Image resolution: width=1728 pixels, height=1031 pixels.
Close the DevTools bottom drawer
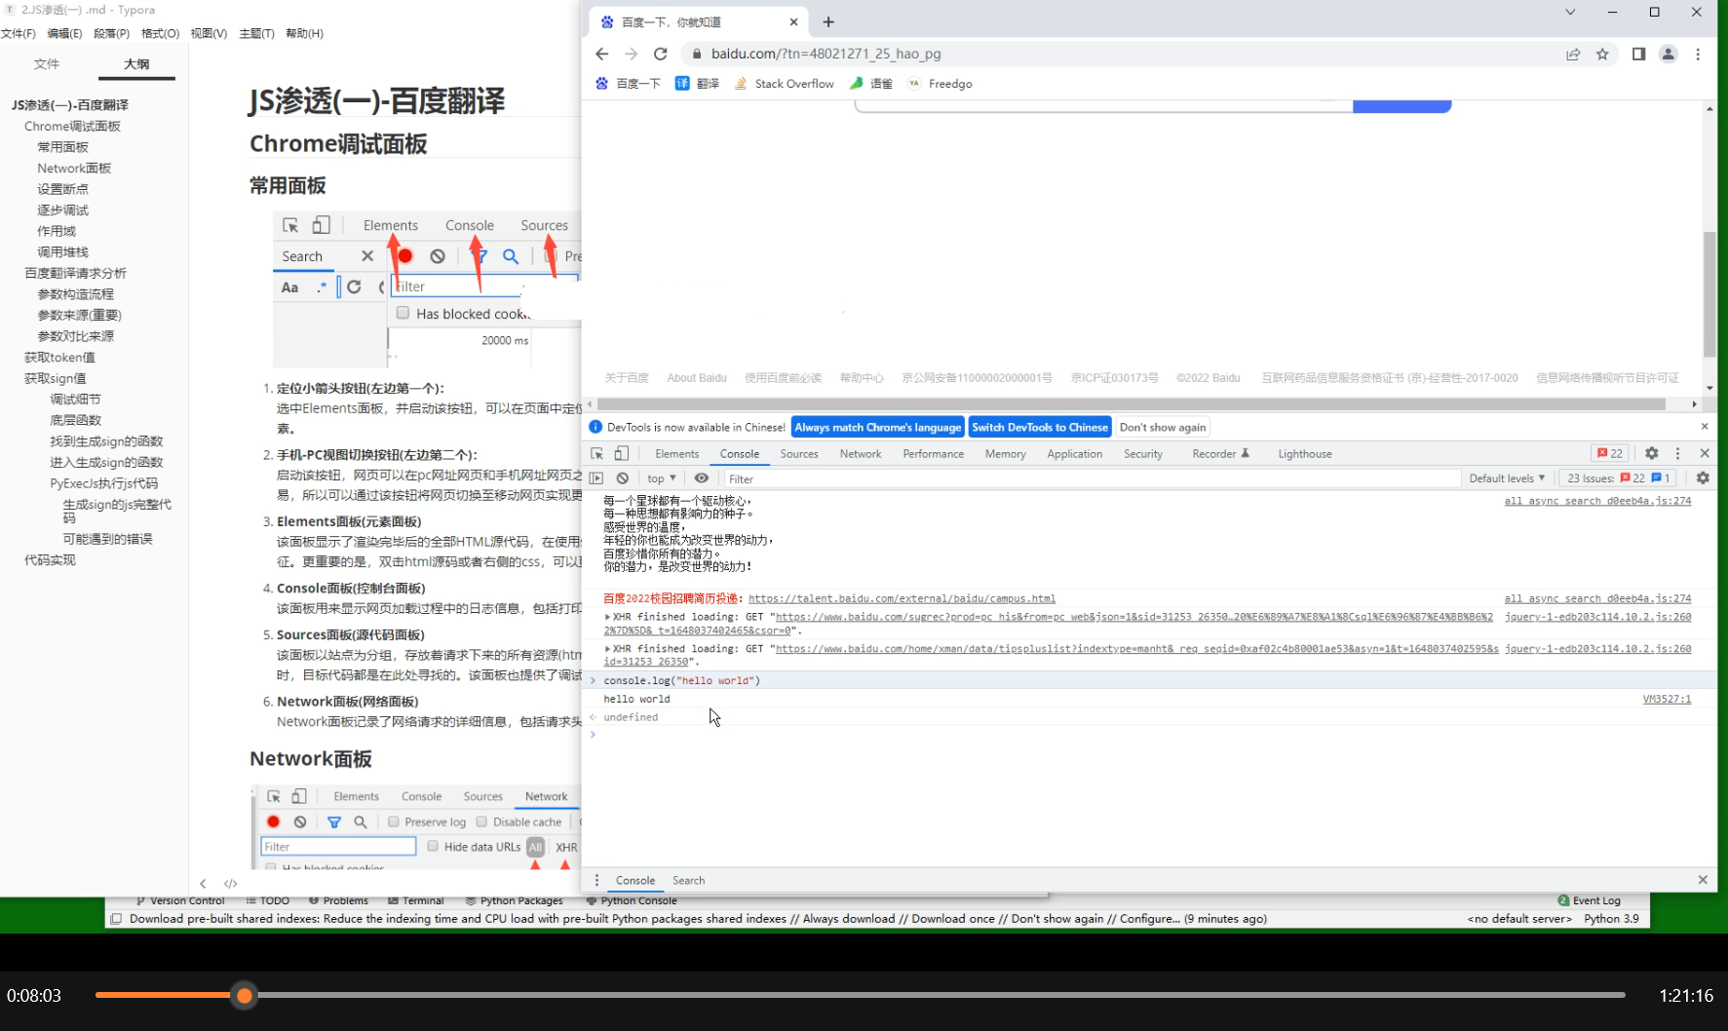tap(1703, 880)
